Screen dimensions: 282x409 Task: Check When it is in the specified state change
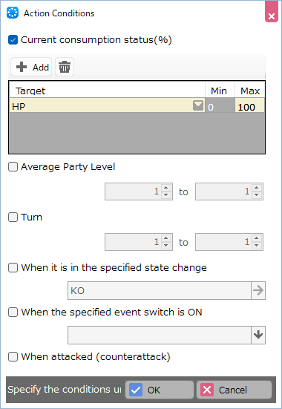[x=13, y=268]
